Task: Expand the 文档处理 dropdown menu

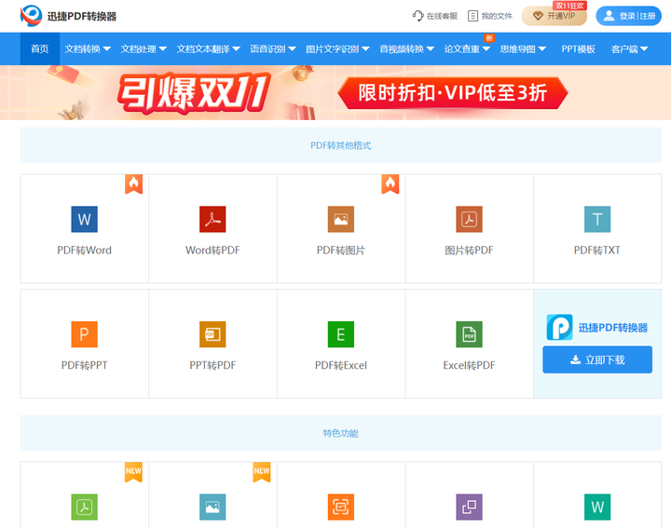Action: pos(144,48)
